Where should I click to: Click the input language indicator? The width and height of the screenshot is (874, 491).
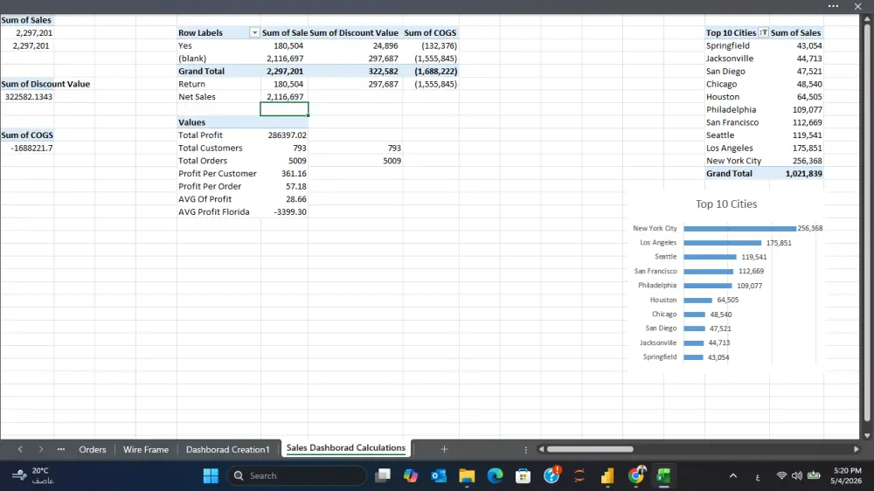pyautogui.click(x=758, y=477)
